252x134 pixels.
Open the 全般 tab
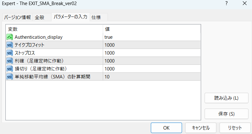tap(40, 17)
